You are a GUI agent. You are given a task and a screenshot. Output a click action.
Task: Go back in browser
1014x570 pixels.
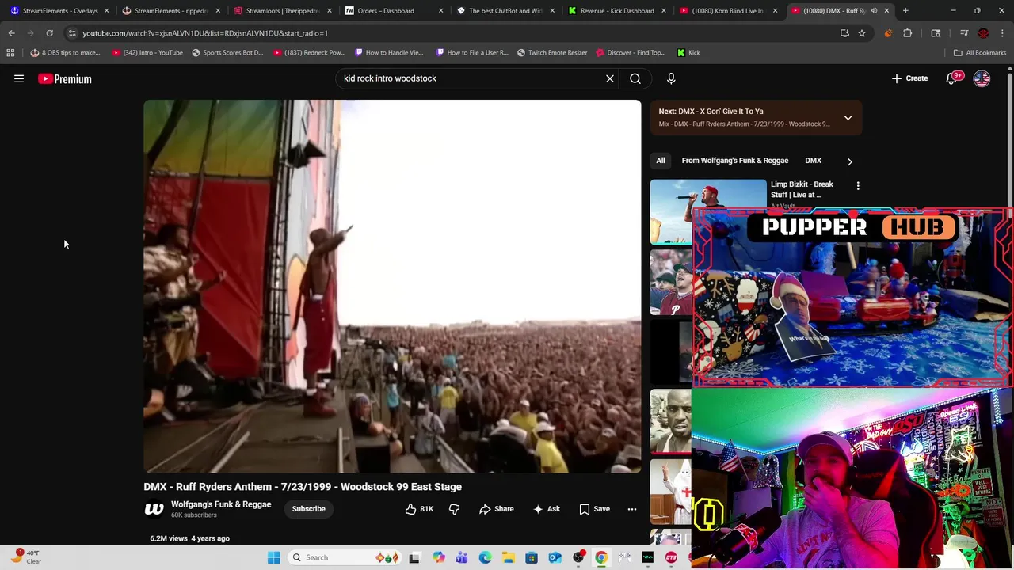[x=11, y=33]
